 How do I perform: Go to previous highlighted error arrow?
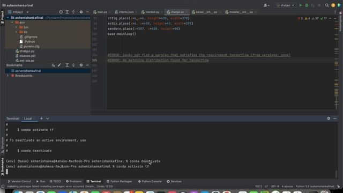(x=330, y=19)
